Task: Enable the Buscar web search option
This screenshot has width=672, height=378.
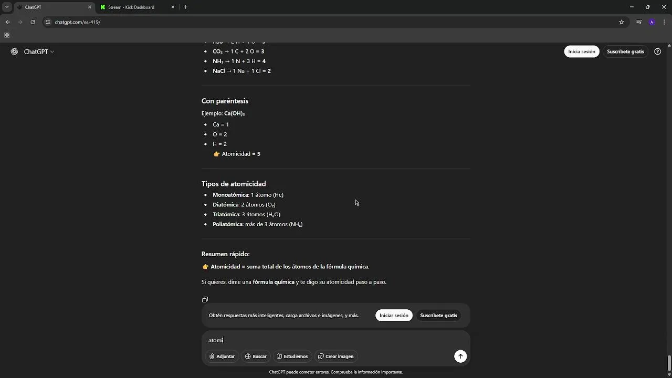Action: click(256, 356)
